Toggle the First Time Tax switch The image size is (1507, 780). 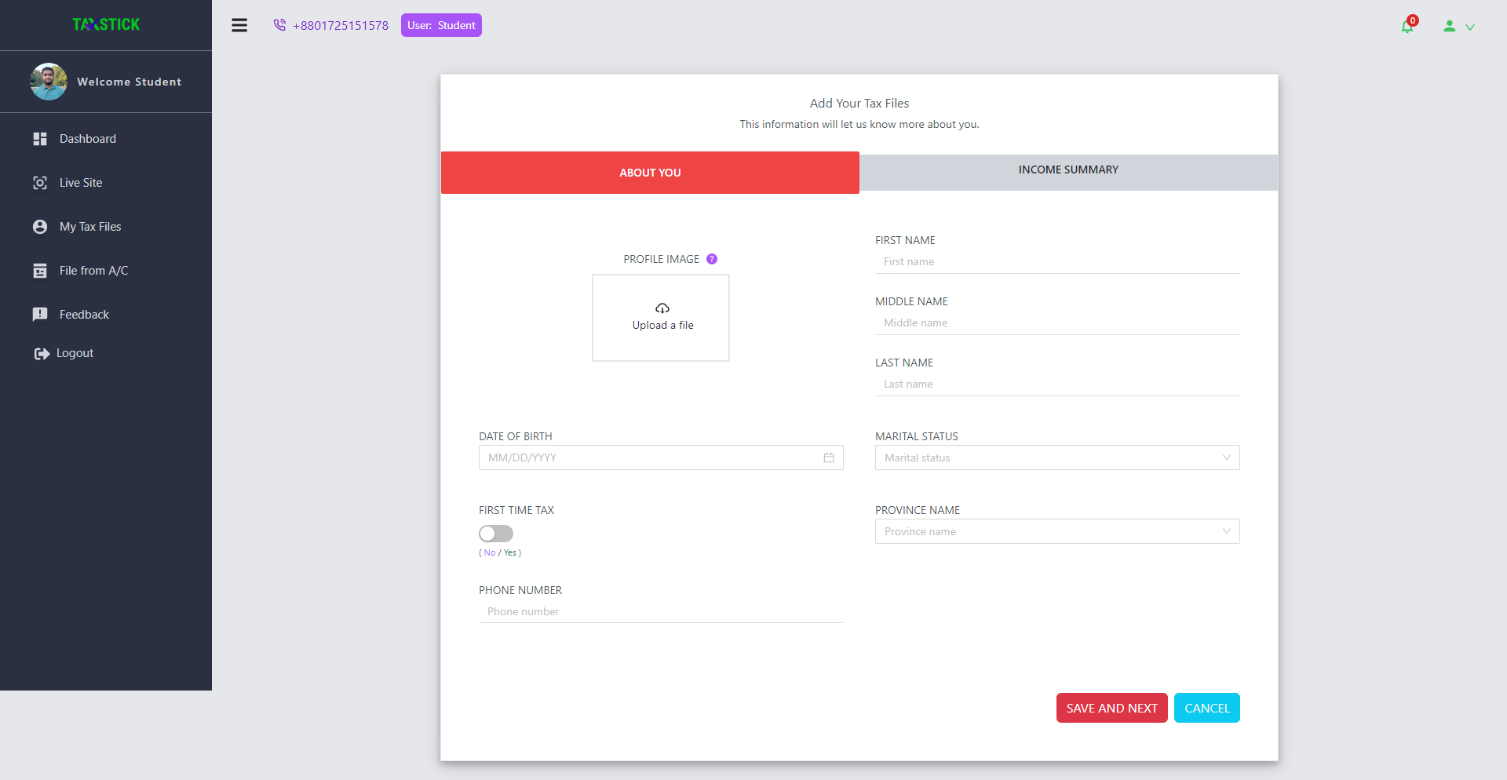pyautogui.click(x=496, y=534)
